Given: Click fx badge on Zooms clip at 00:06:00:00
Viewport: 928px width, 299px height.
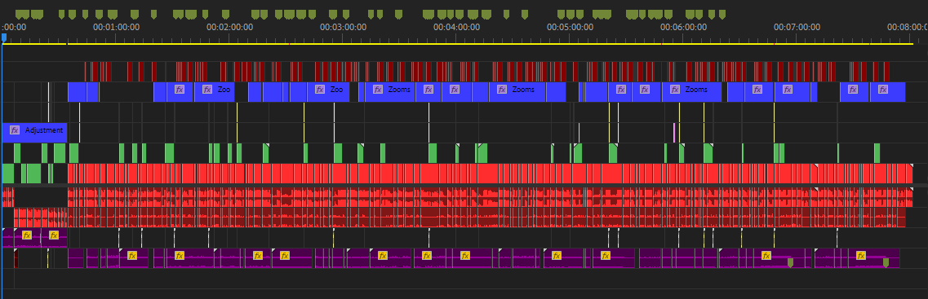Looking at the screenshot, I should tap(675, 90).
